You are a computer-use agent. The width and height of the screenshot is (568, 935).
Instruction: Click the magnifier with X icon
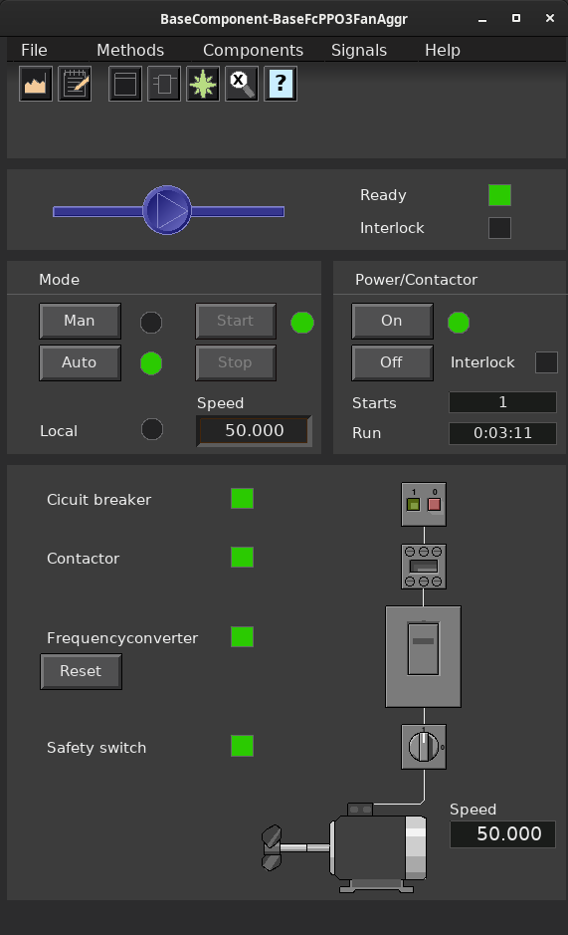tap(242, 84)
